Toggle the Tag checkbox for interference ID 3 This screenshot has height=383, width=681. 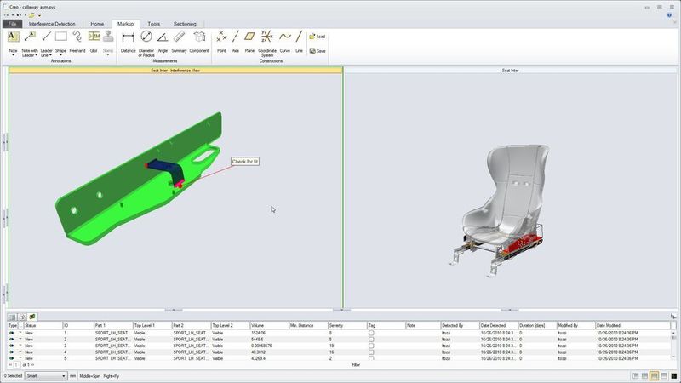click(x=371, y=346)
